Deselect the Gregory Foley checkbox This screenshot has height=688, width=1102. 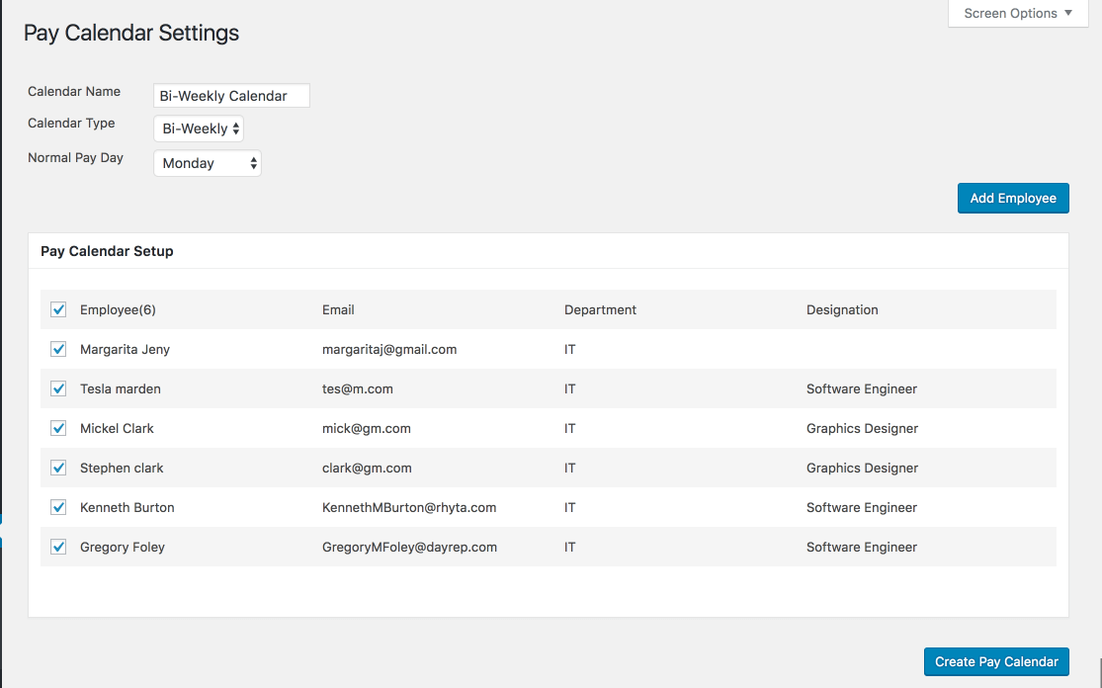click(58, 547)
